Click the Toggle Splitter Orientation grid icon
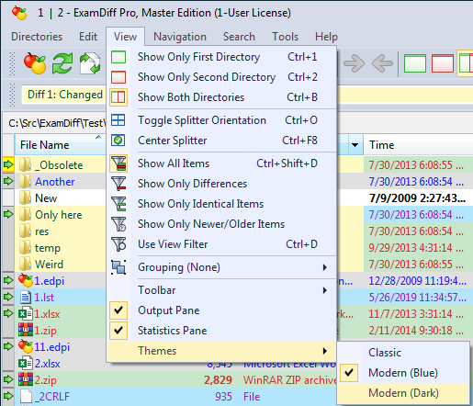The height and width of the screenshot is (406, 473). (x=118, y=120)
